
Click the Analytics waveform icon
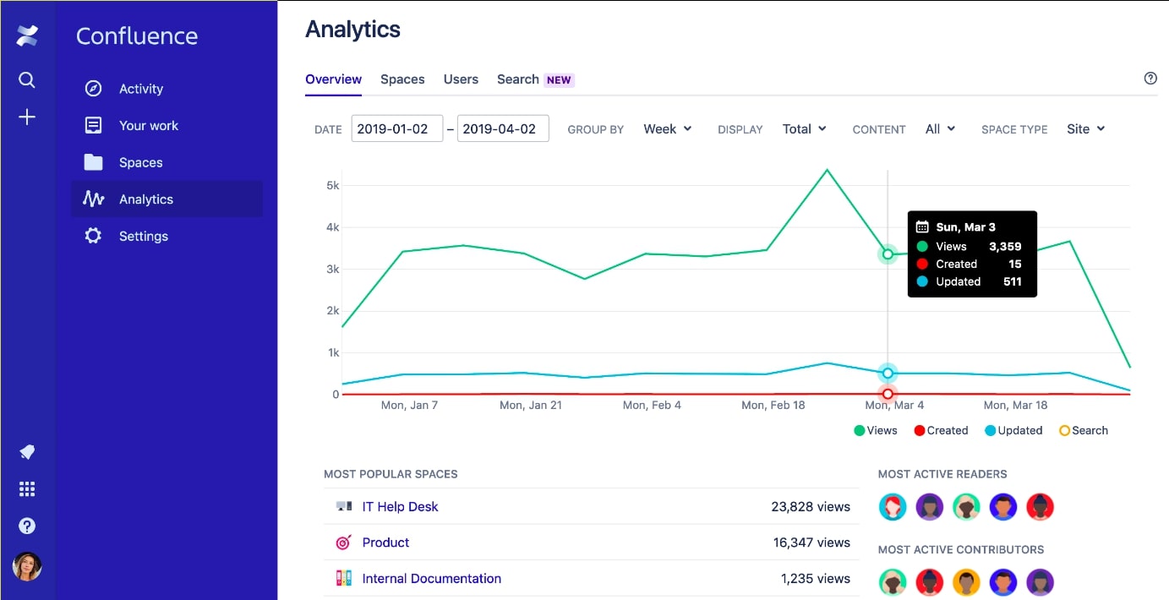[x=94, y=199]
